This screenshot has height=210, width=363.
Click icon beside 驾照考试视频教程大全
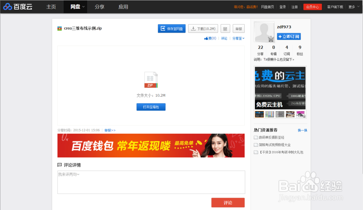click(x=256, y=145)
